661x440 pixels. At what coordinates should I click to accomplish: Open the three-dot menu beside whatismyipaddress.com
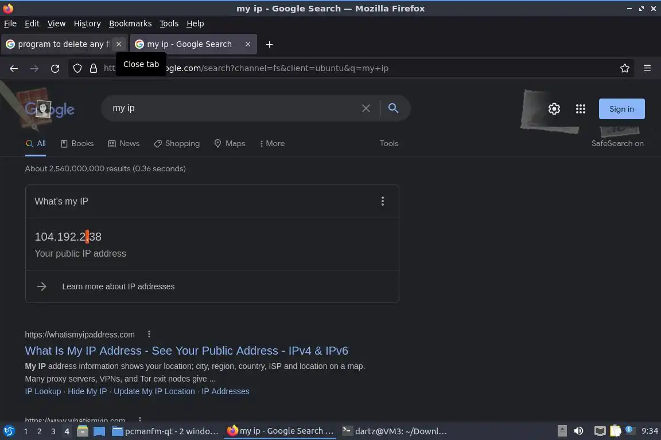(149, 335)
